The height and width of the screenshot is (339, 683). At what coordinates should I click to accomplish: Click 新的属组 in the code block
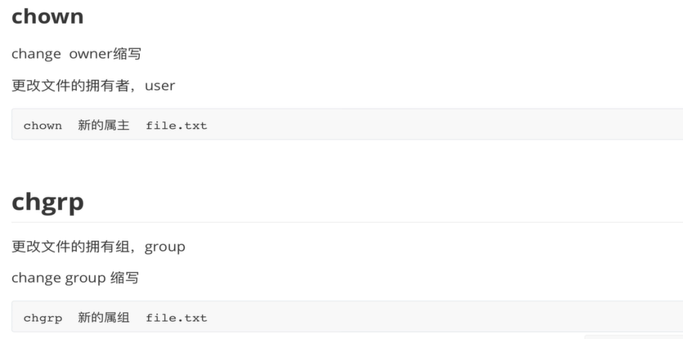(x=104, y=318)
